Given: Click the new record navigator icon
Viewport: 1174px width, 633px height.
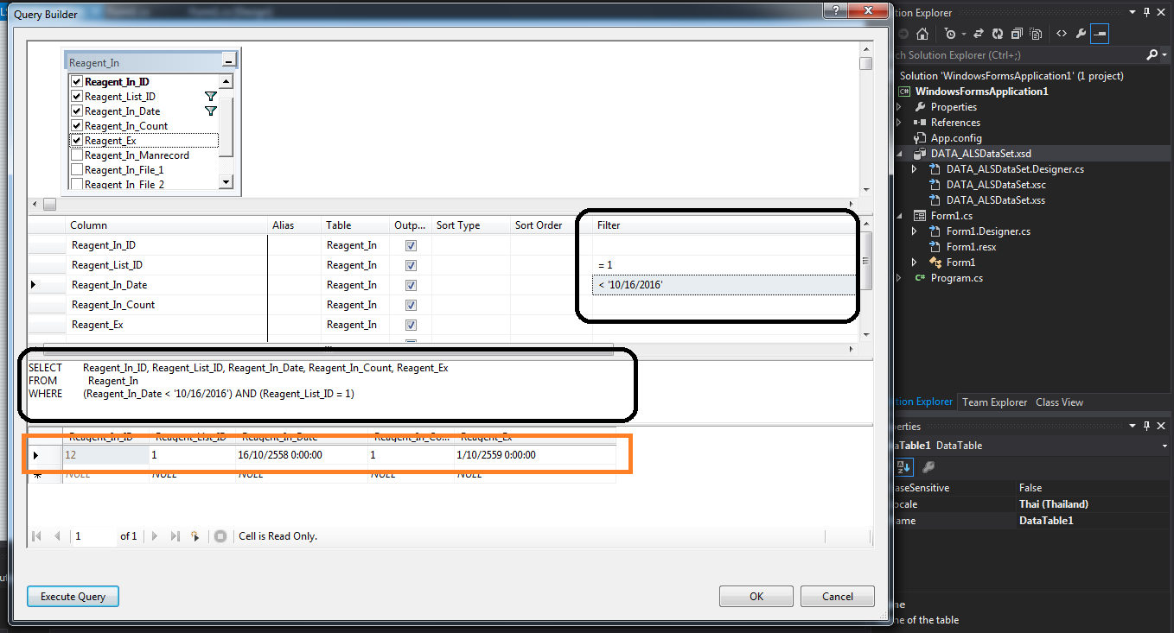Looking at the screenshot, I should click(195, 536).
